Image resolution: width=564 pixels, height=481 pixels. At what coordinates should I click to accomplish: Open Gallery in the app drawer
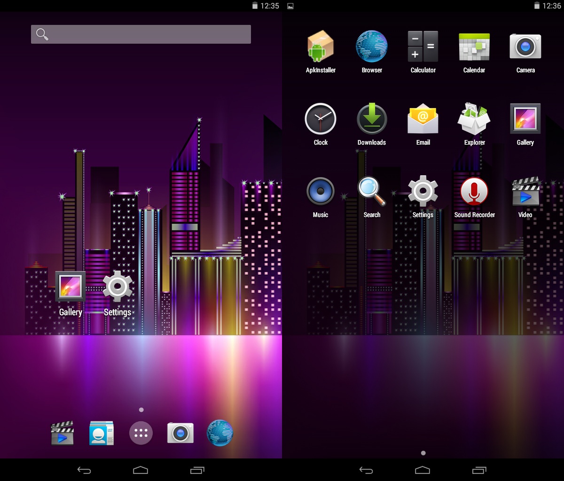coord(525,124)
